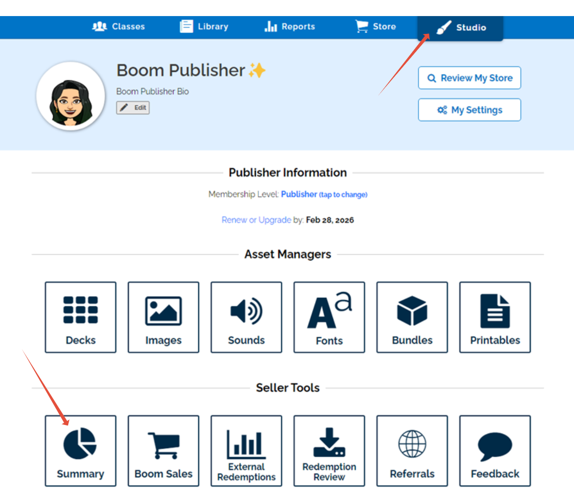The image size is (574, 499).
Task: Open My Settings
Action: [470, 110]
